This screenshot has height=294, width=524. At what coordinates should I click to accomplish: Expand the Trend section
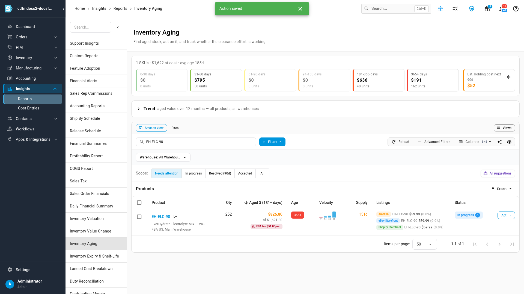pyautogui.click(x=139, y=109)
